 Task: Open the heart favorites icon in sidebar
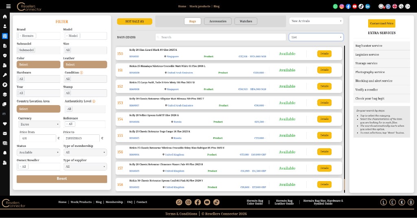tap(5, 123)
